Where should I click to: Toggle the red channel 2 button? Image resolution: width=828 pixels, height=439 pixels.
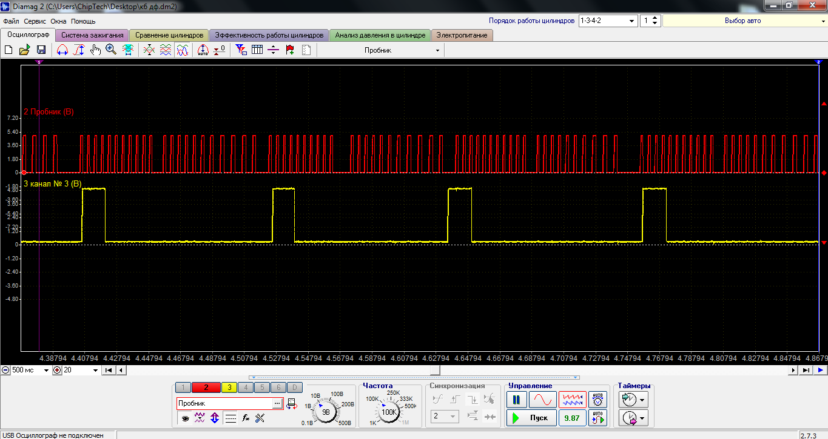[x=206, y=388]
